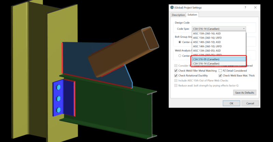Click the question mark help button
The width and height of the screenshot is (273, 142).
(245, 7)
